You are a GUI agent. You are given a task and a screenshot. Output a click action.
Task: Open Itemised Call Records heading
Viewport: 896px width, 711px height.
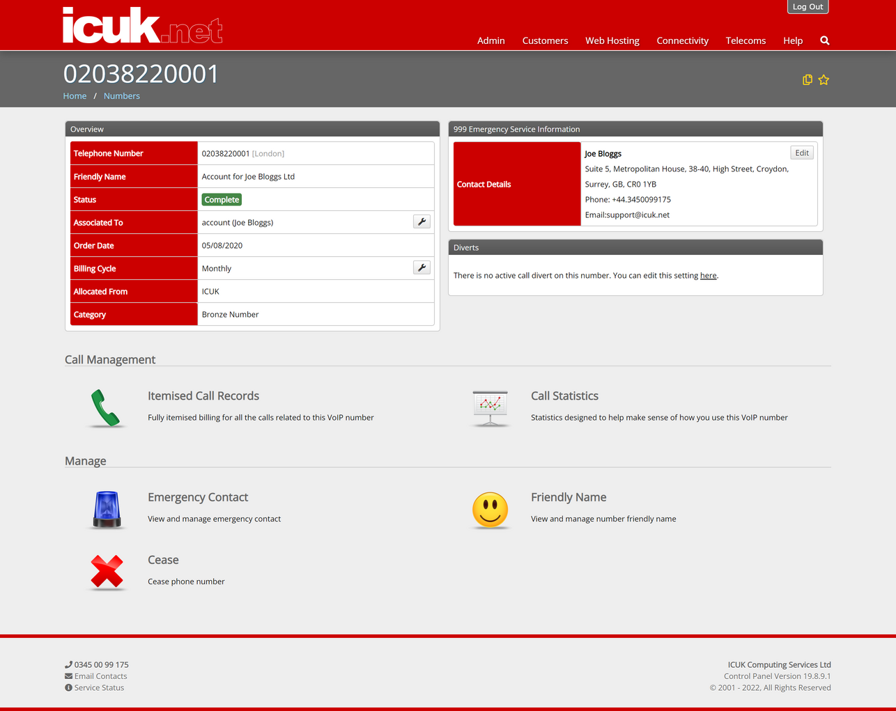pyautogui.click(x=203, y=396)
